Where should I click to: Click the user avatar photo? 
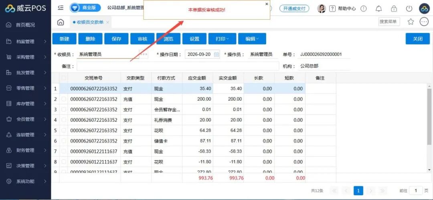(322, 8)
